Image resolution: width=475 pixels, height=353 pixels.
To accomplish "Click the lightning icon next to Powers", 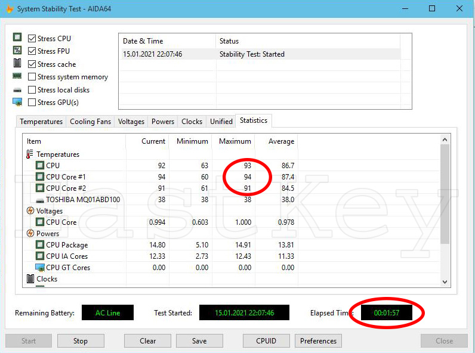I will pyautogui.click(x=30, y=233).
